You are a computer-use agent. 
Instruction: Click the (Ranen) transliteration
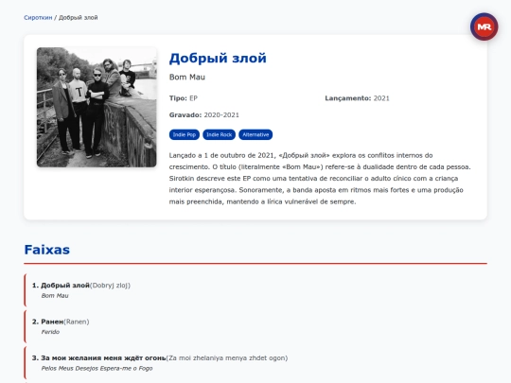point(77,322)
